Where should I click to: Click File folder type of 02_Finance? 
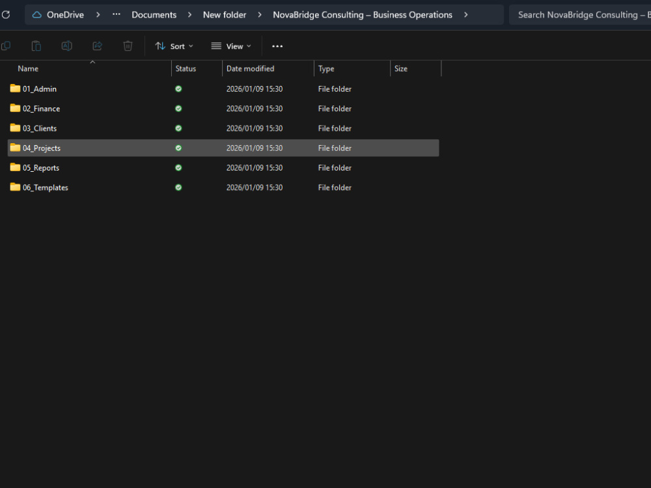(335, 109)
